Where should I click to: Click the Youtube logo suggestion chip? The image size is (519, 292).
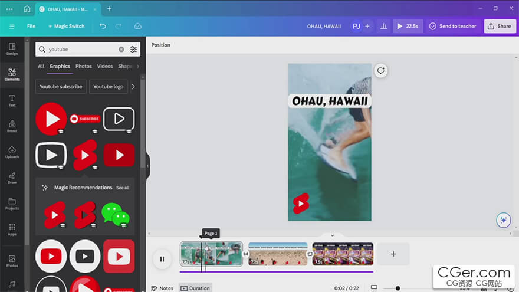tap(109, 87)
